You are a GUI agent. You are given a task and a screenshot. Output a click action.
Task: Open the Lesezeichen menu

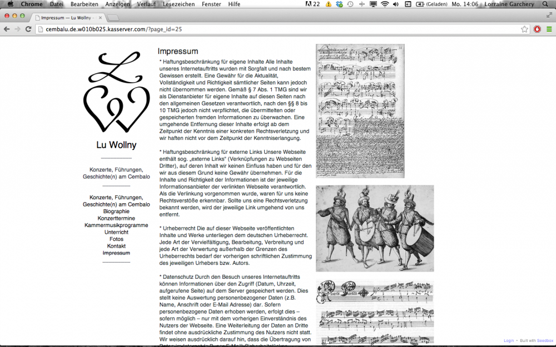pyautogui.click(x=179, y=4)
